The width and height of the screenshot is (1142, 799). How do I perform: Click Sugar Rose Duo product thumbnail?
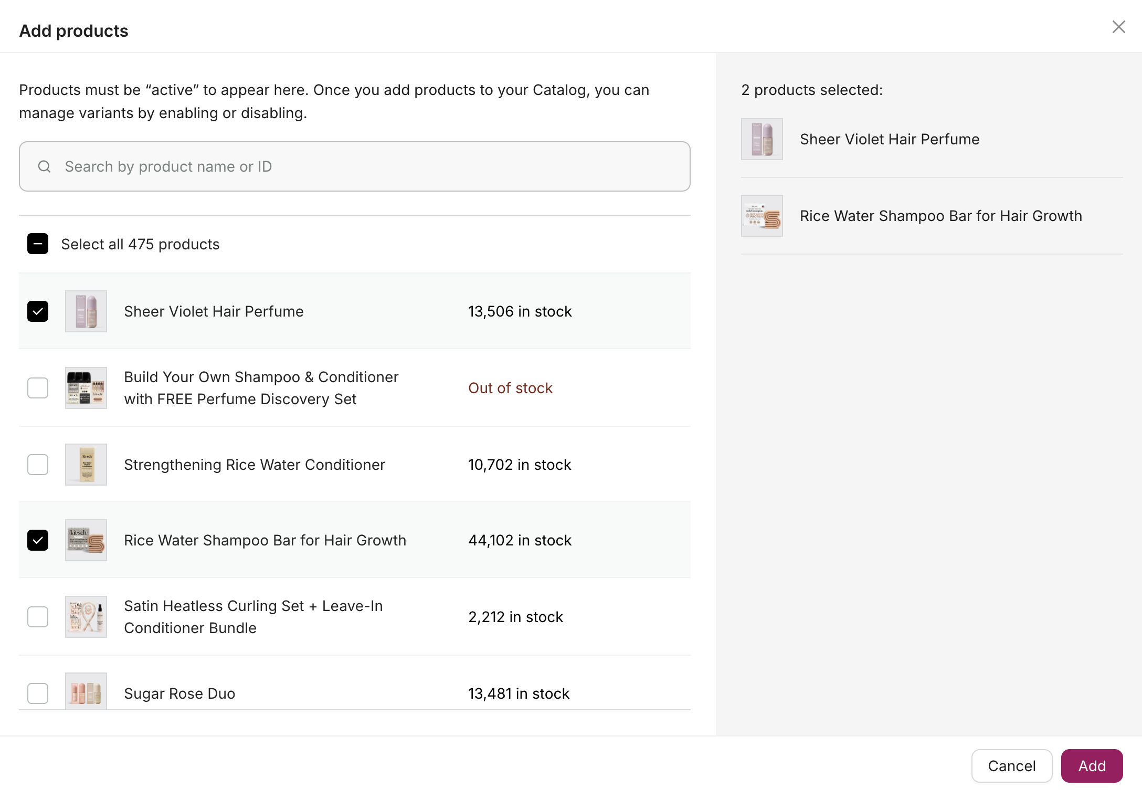pyautogui.click(x=86, y=692)
